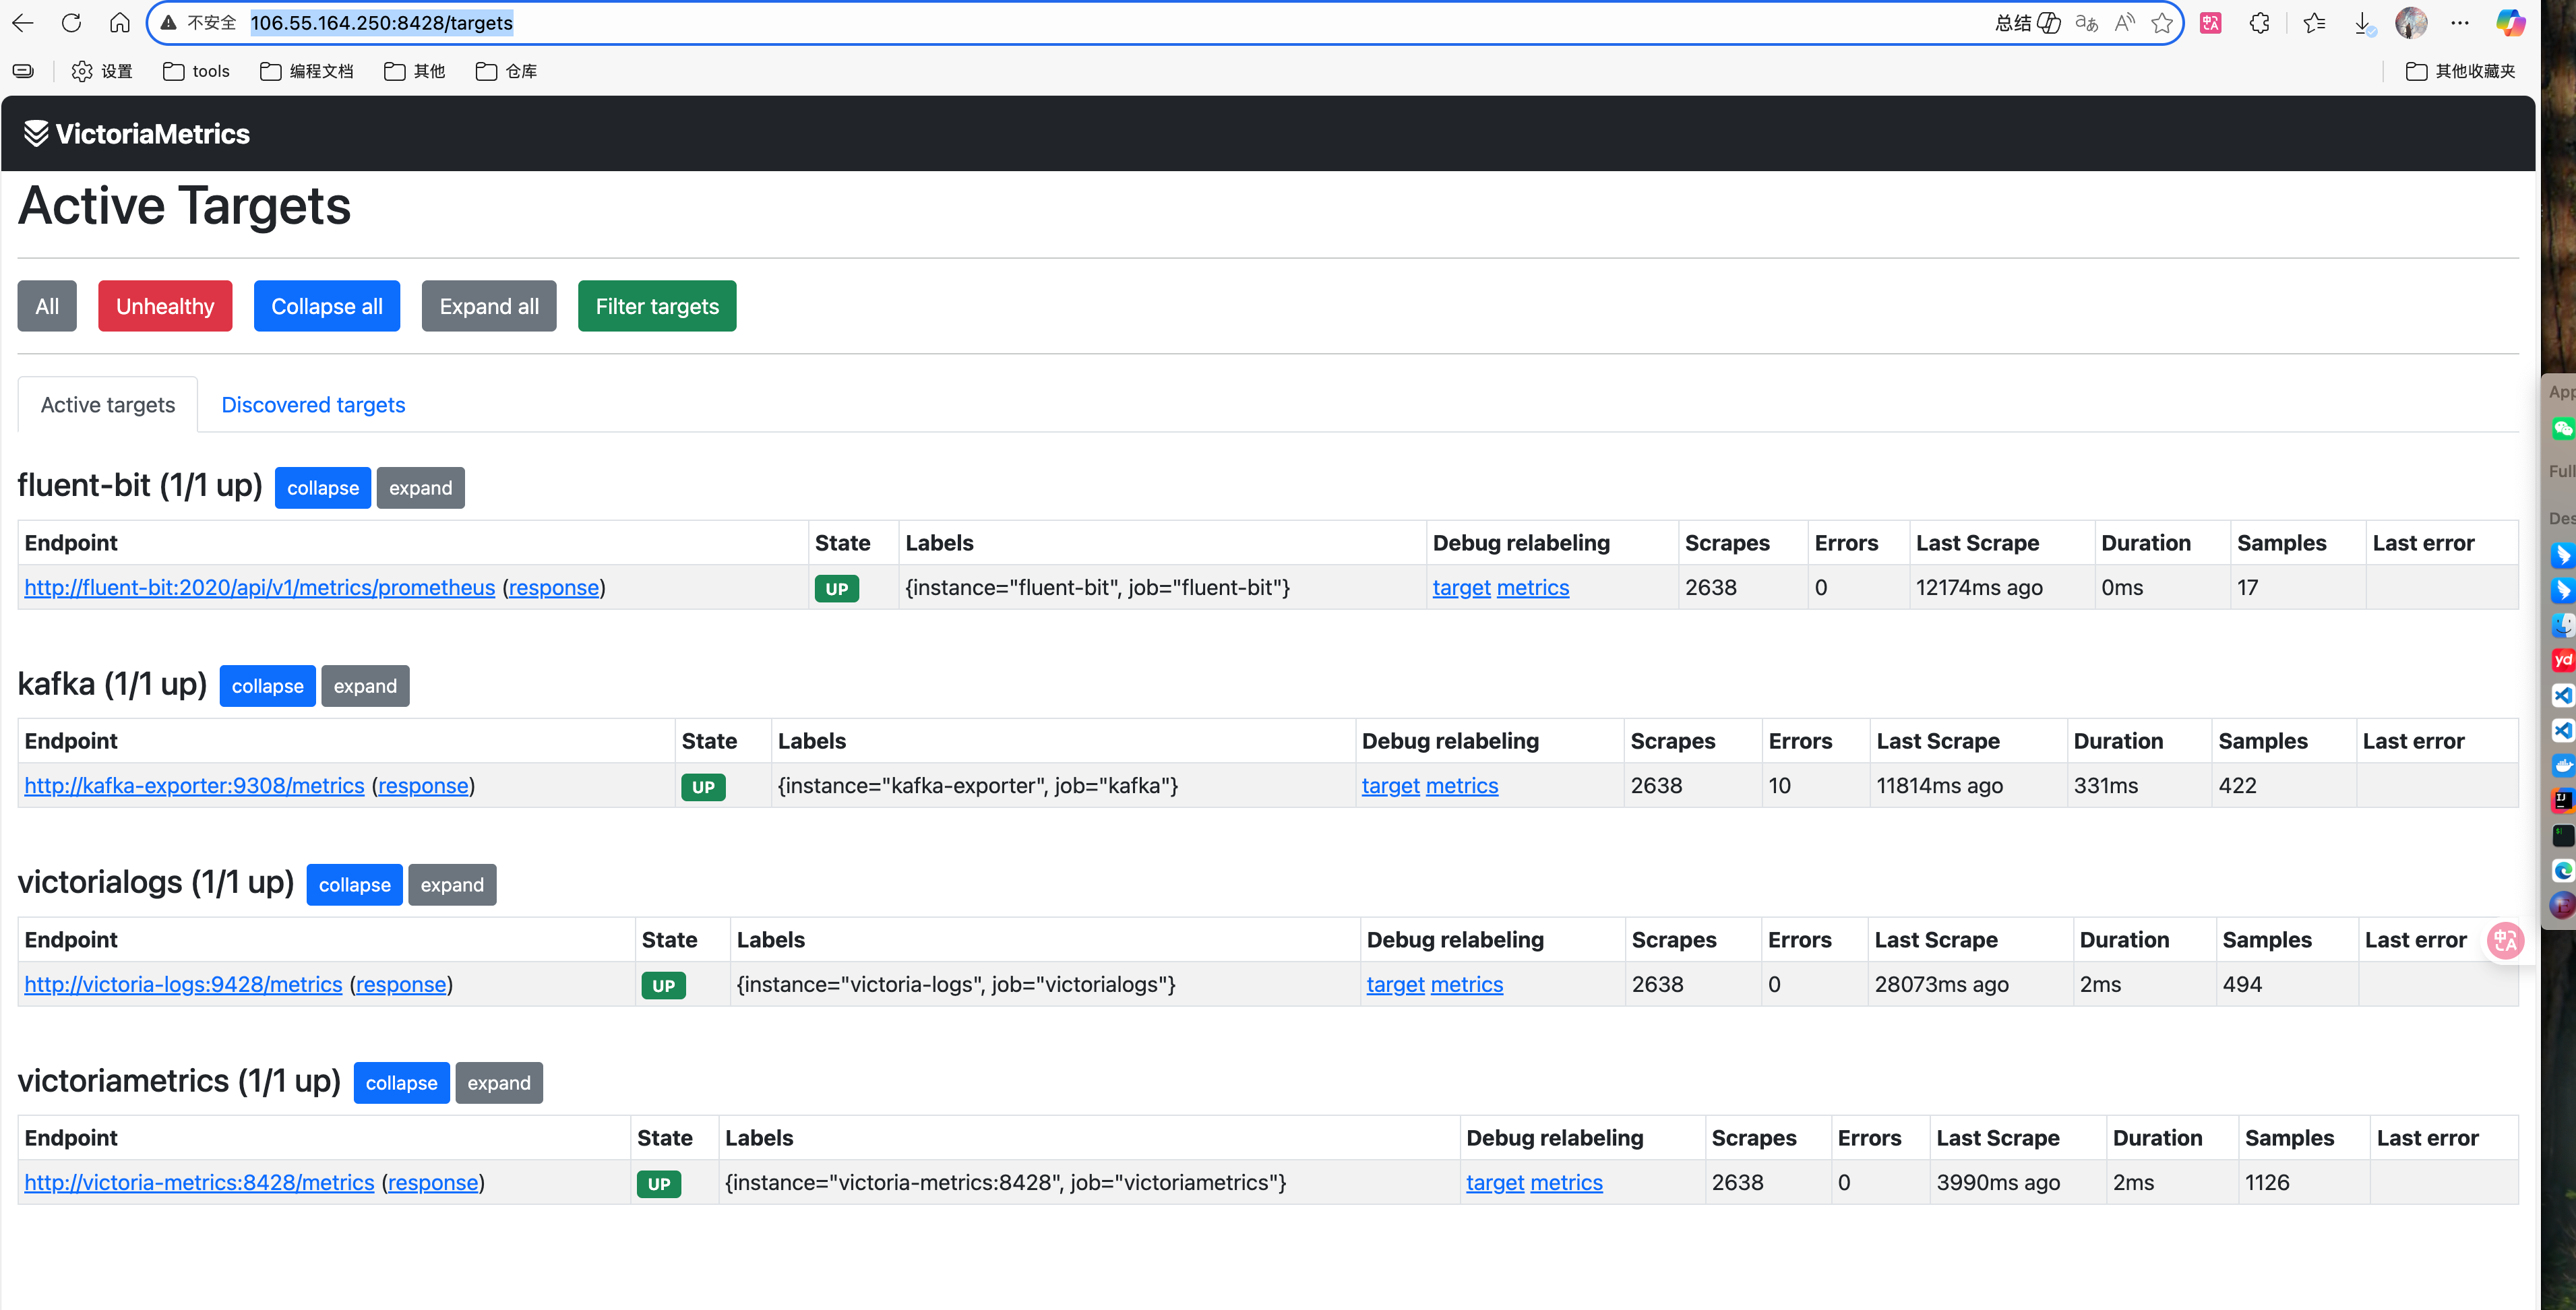This screenshot has height=1310, width=2576.
Task: Open the browser extensions puzzle icon
Action: pos(2259,23)
